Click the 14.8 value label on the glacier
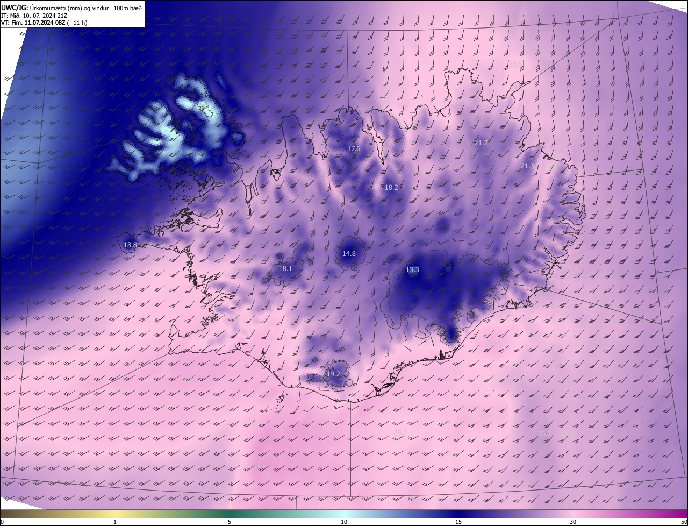The image size is (688, 526). (x=349, y=253)
